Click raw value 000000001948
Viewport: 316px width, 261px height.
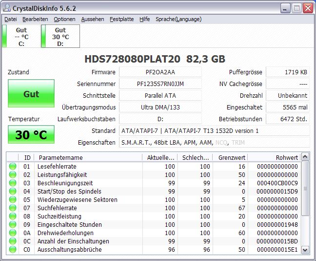click(x=277, y=224)
